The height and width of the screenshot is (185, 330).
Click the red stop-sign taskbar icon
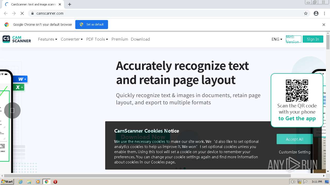click(55, 182)
